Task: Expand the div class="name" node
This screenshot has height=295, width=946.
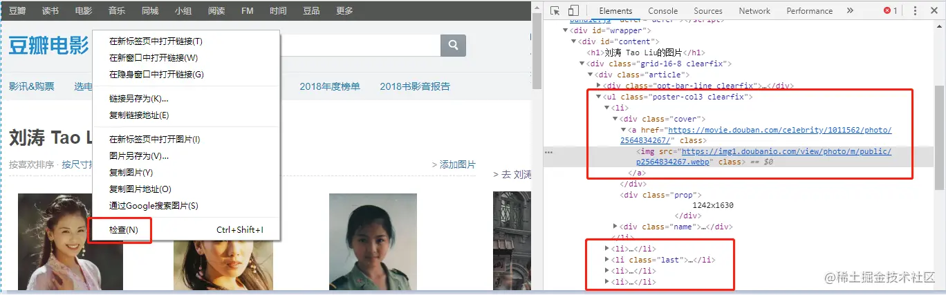Action: coord(615,227)
